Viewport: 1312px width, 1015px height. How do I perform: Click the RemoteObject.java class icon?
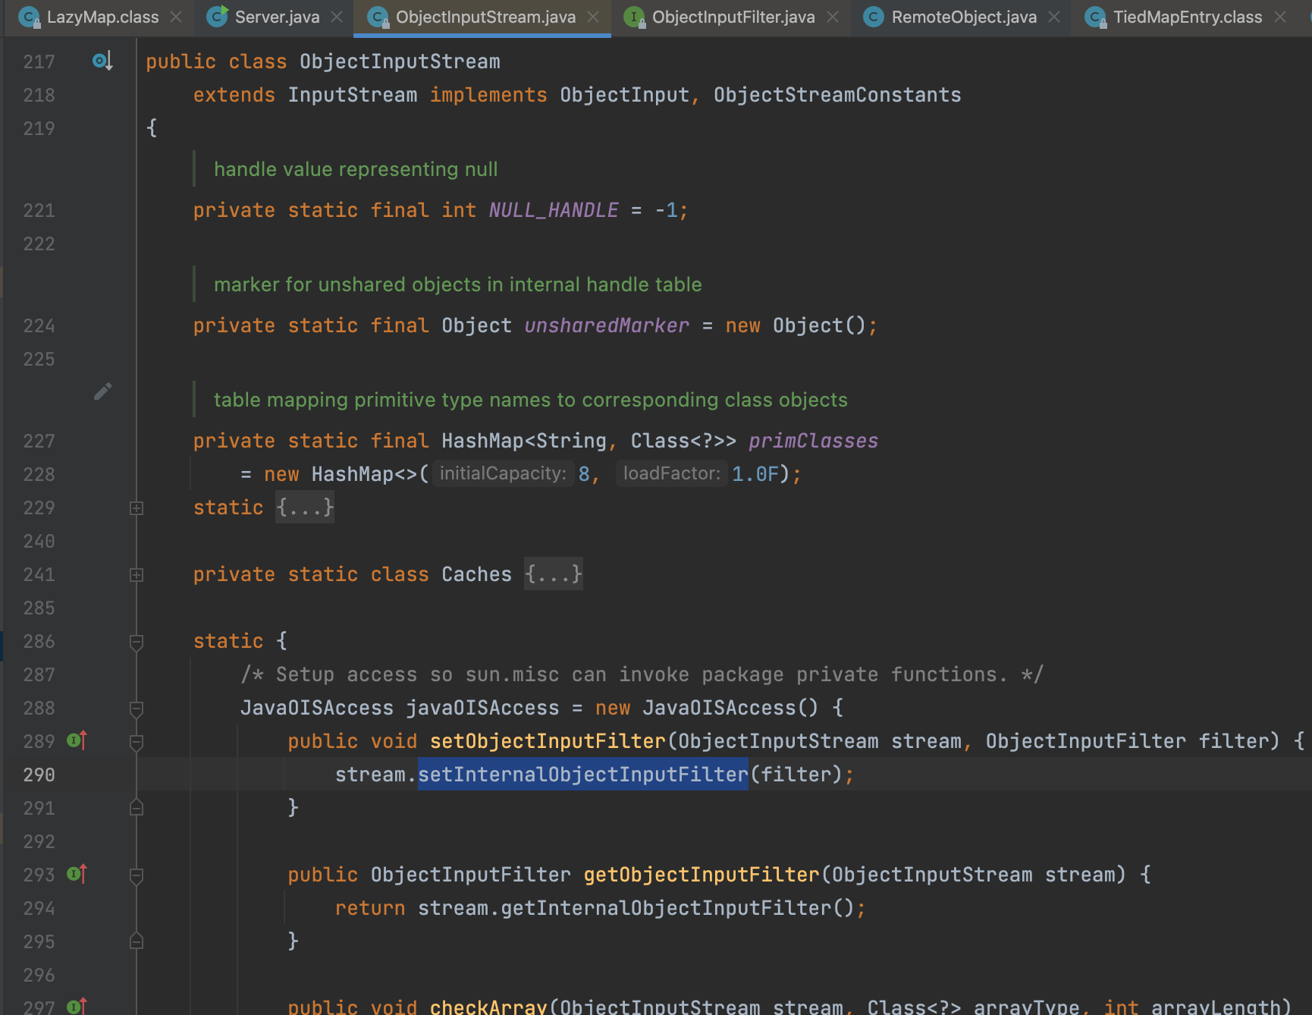point(874,17)
